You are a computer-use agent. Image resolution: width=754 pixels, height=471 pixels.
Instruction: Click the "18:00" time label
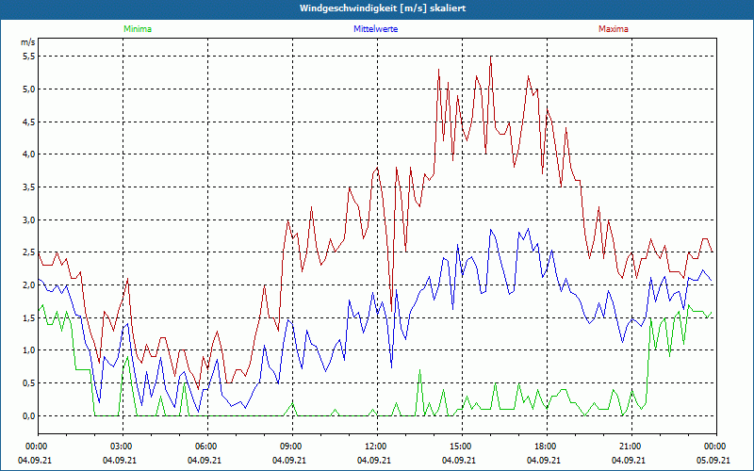[547, 447]
